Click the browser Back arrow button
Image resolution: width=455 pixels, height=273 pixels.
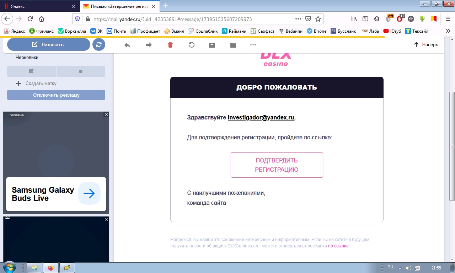click(x=7, y=19)
